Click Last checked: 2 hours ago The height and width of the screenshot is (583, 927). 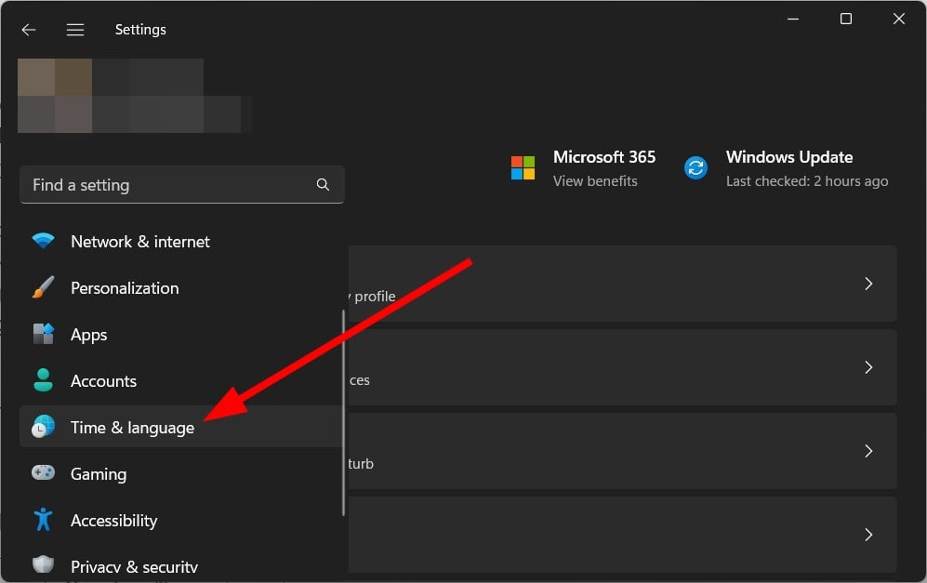coord(807,181)
